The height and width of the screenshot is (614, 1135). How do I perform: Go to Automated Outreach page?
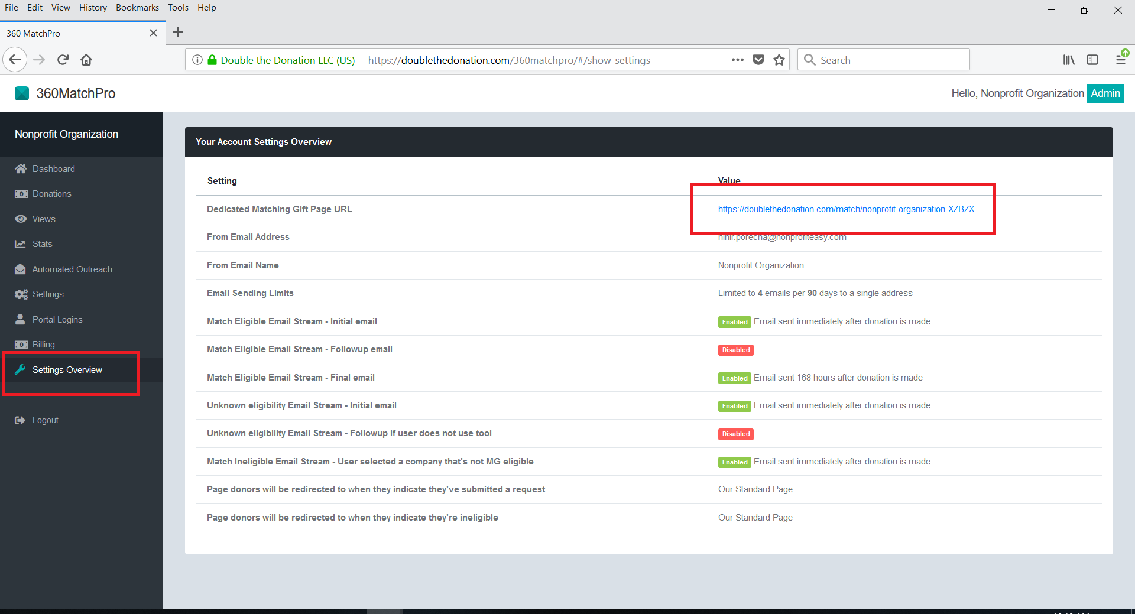coord(72,269)
